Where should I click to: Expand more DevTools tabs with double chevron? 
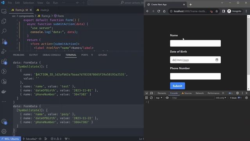[x=223, y=93]
